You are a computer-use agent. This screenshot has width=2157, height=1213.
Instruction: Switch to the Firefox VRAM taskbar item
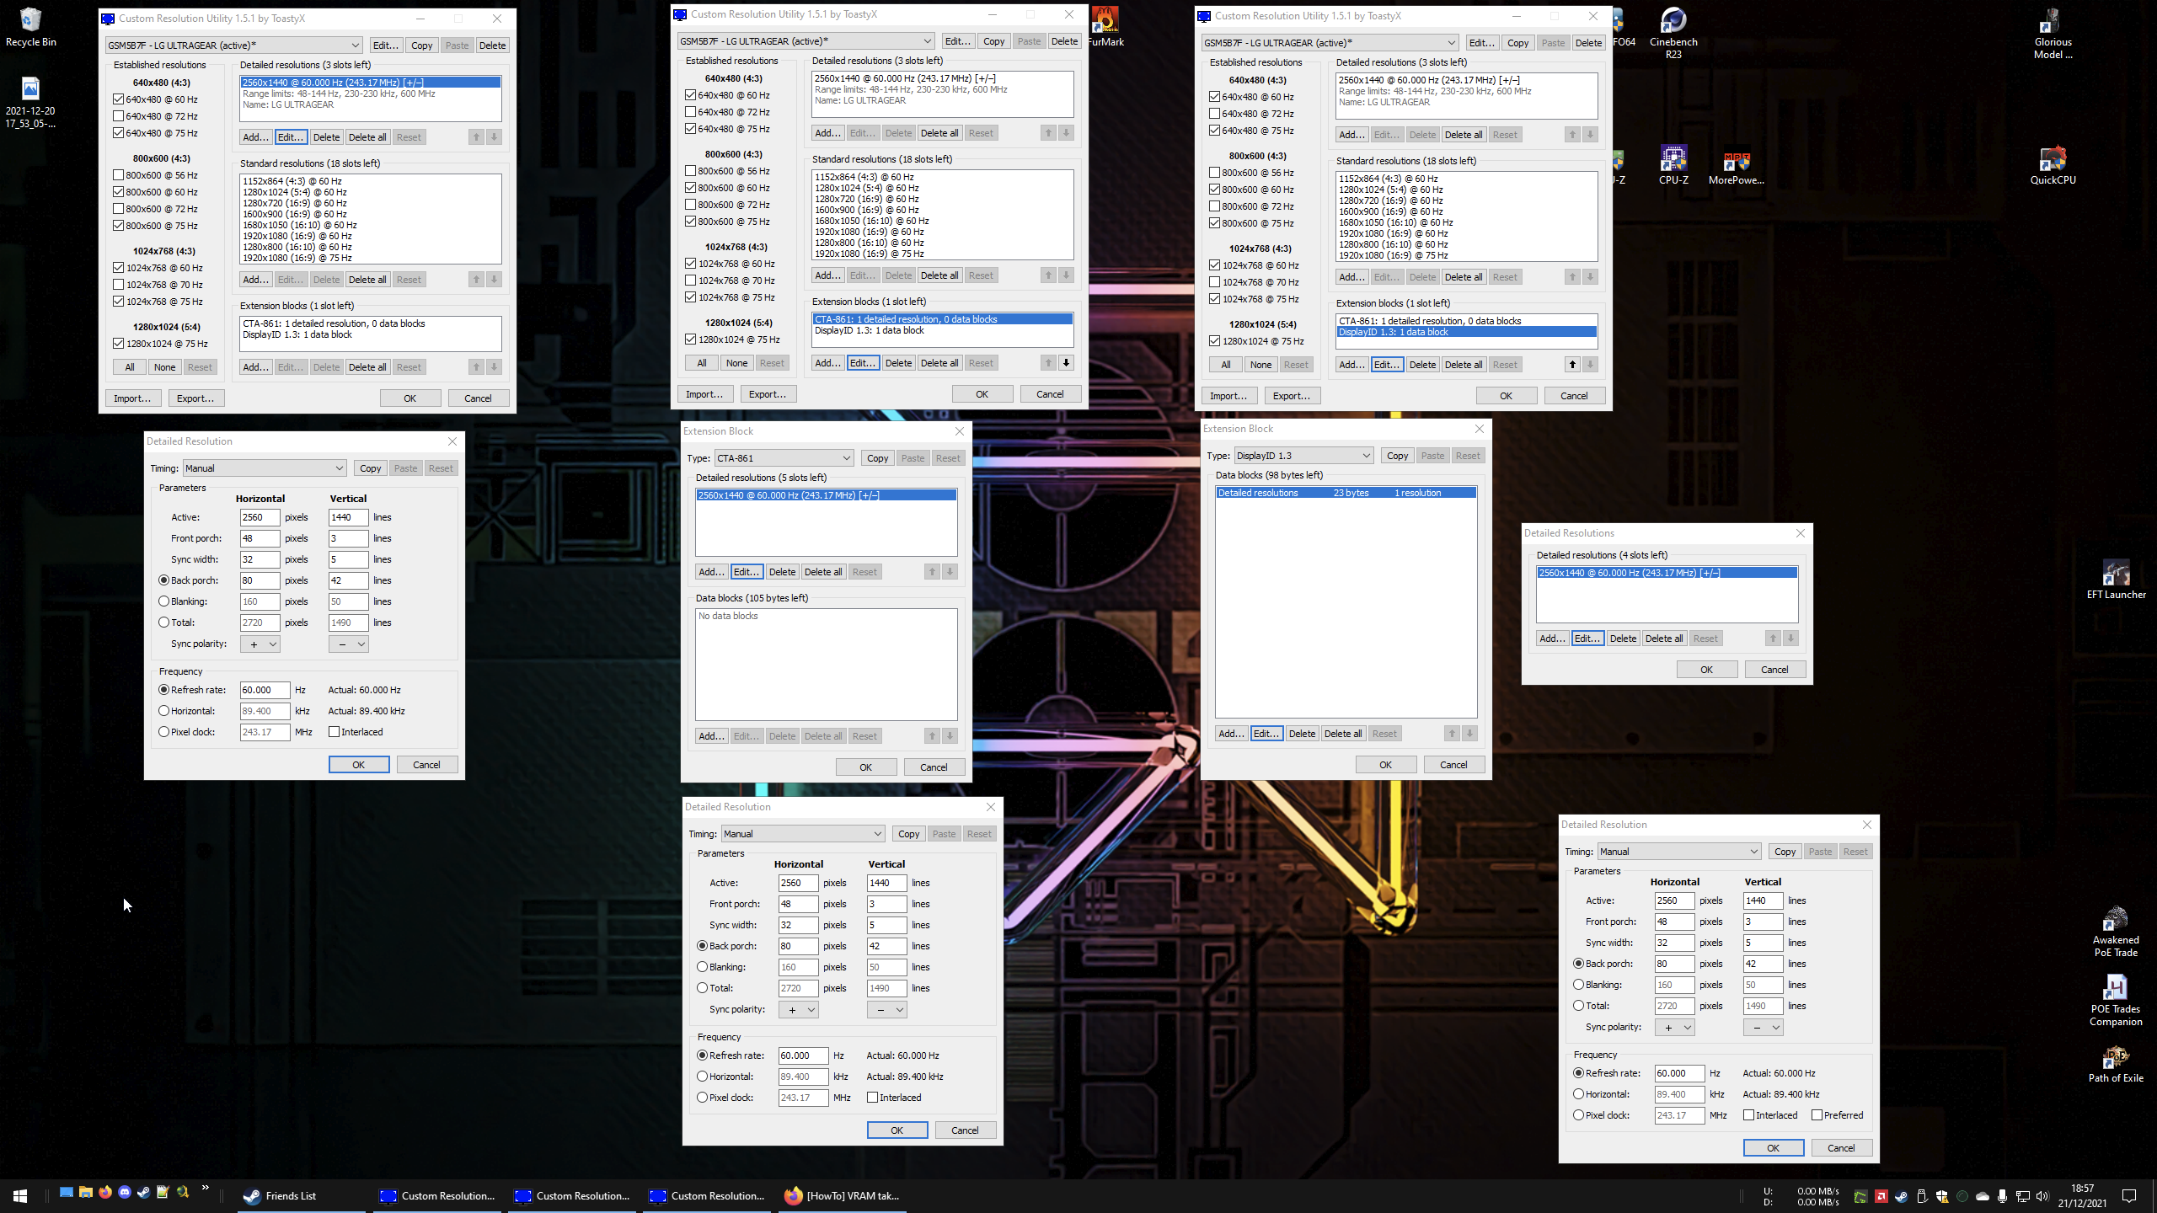[x=841, y=1196]
